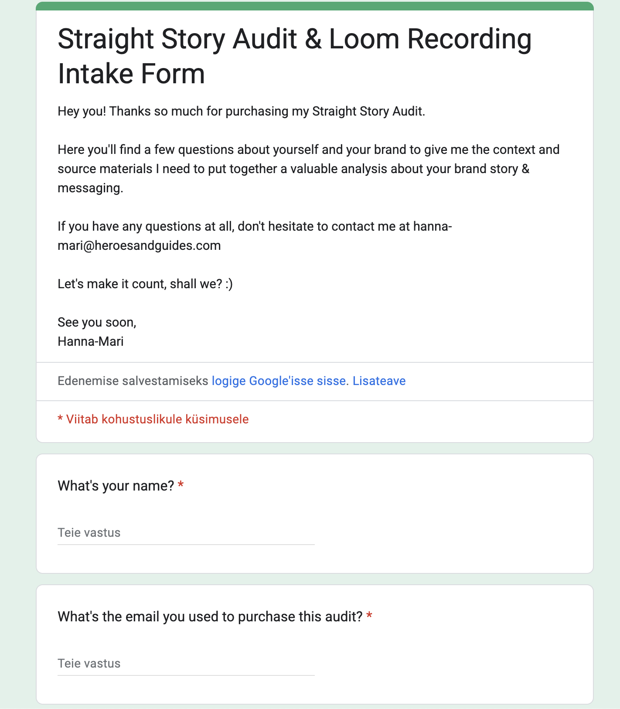Focus the purchase email answer field
This screenshot has height=709, width=620.
tap(186, 664)
